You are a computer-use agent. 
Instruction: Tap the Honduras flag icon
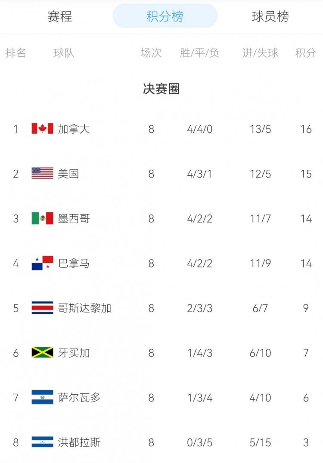click(x=42, y=442)
